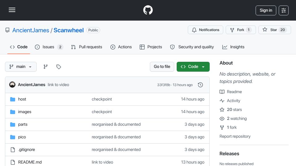
Task: Click the Fork count badge 1
Action: click(x=249, y=30)
